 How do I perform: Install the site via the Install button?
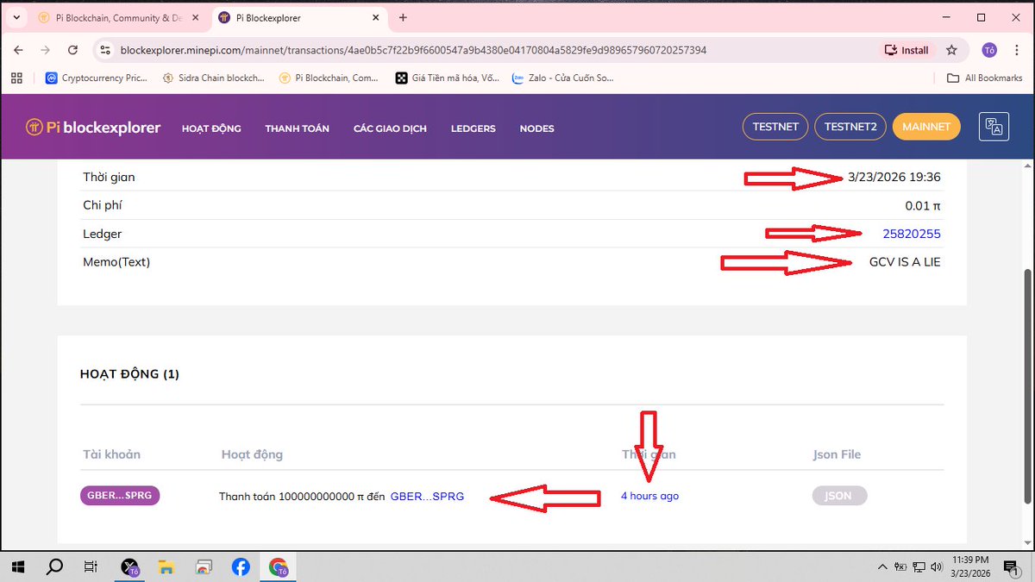point(906,50)
